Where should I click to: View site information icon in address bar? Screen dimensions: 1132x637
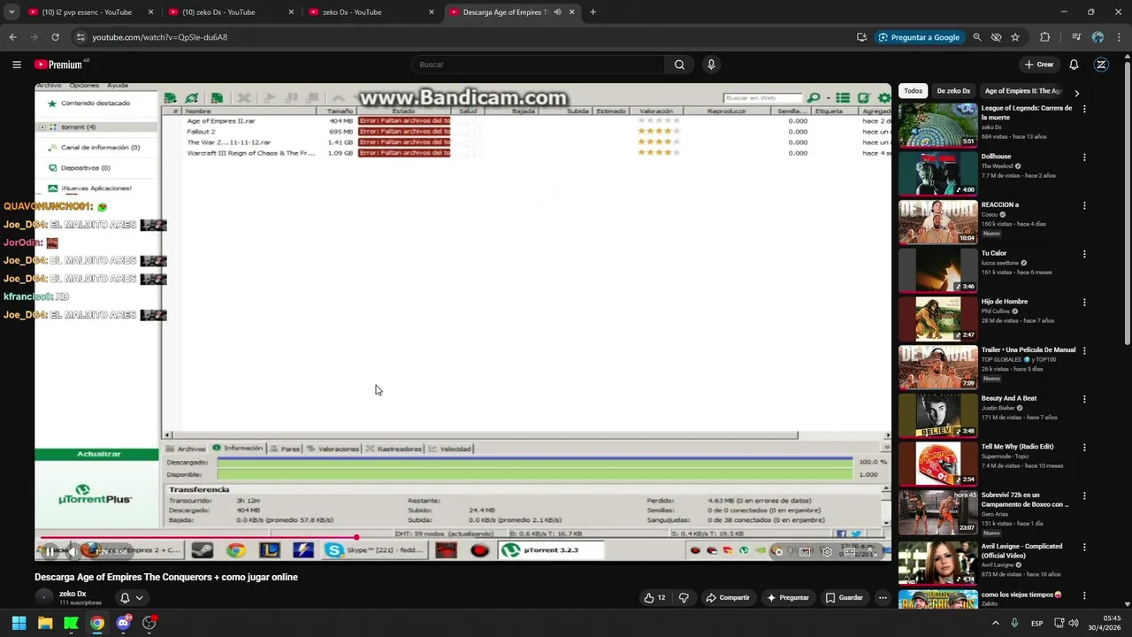coord(80,37)
